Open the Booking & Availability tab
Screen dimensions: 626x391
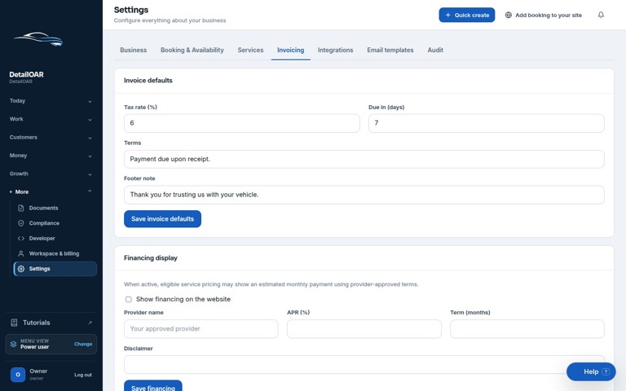click(x=192, y=50)
